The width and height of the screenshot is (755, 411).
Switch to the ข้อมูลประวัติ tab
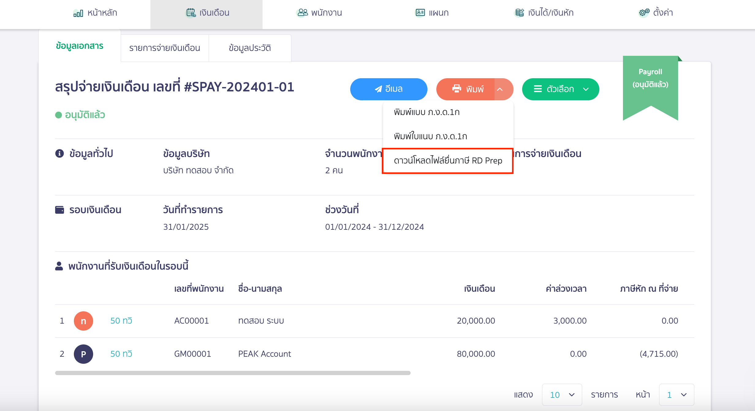point(249,48)
